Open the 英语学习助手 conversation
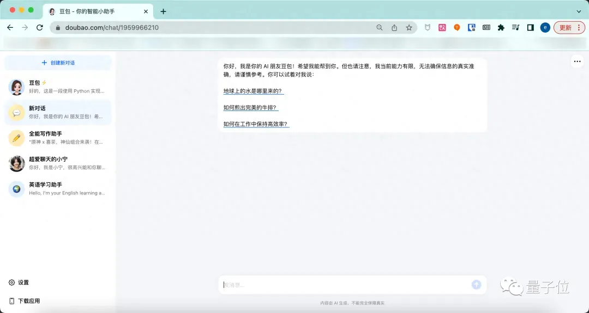589x313 pixels. pos(58,189)
